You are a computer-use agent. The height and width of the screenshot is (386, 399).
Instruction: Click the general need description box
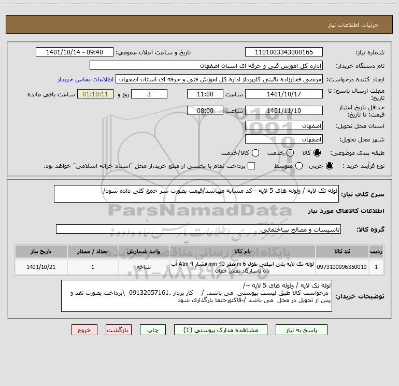tap(196, 194)
